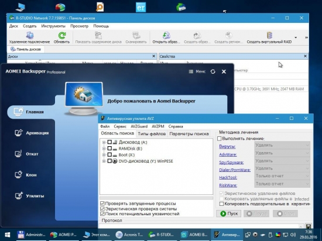Open the AVZGuard menu in AVZ

[x=139, y=126]
